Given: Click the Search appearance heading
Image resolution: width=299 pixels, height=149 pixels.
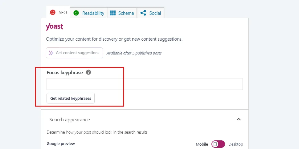Looking at the screenshot, I should pyautogui.click(x=70, y=120).
